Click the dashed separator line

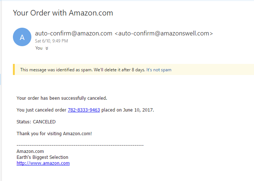point(80,145)
